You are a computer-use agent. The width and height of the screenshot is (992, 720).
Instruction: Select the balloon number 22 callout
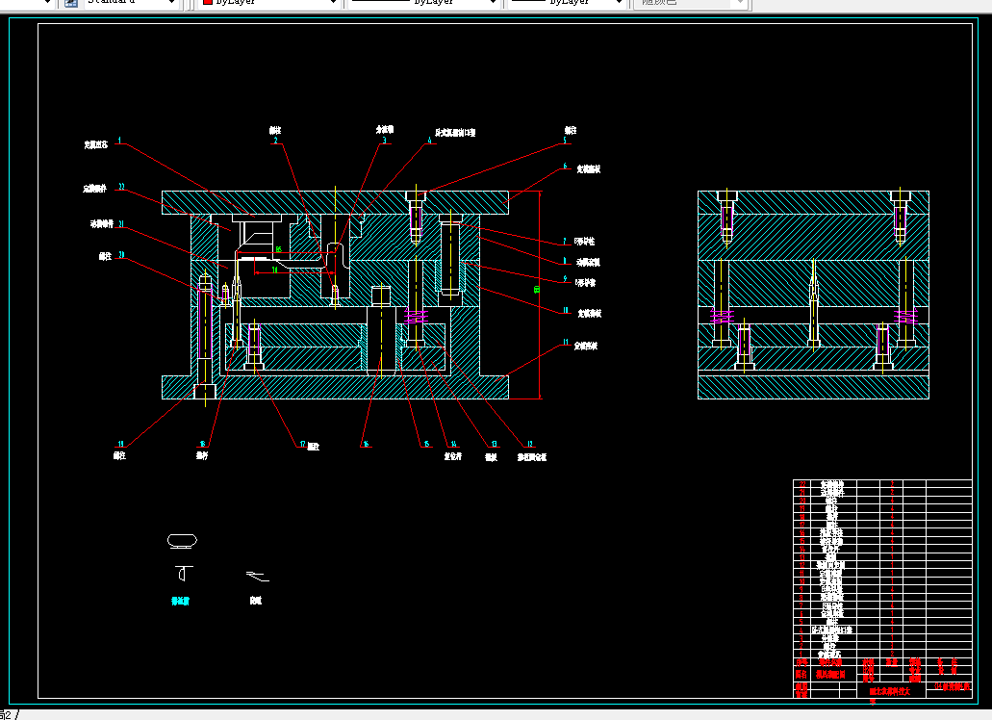[121, 187]
